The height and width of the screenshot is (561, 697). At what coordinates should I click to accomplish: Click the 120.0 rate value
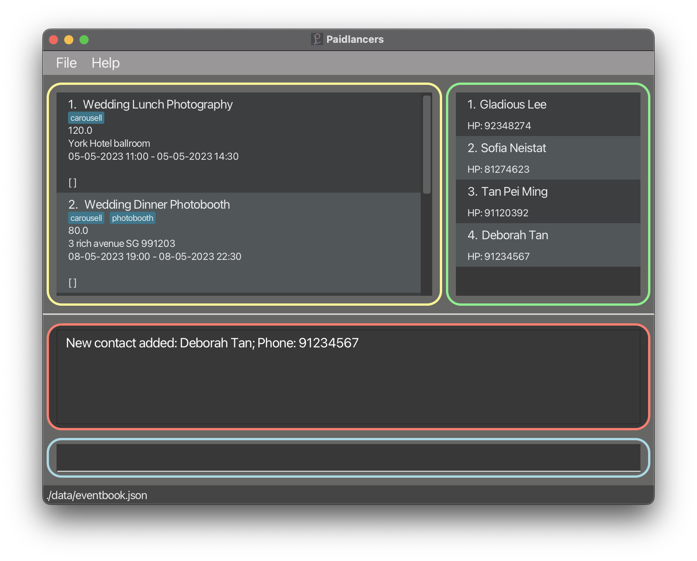tap(80, 130)
